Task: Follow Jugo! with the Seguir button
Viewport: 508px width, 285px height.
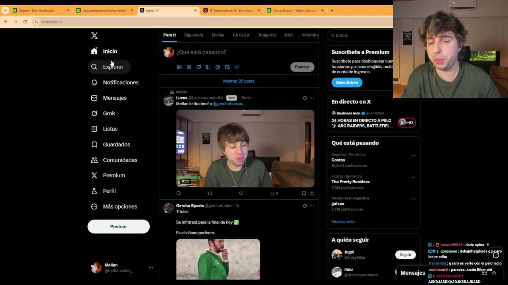Action: point(405,255)
